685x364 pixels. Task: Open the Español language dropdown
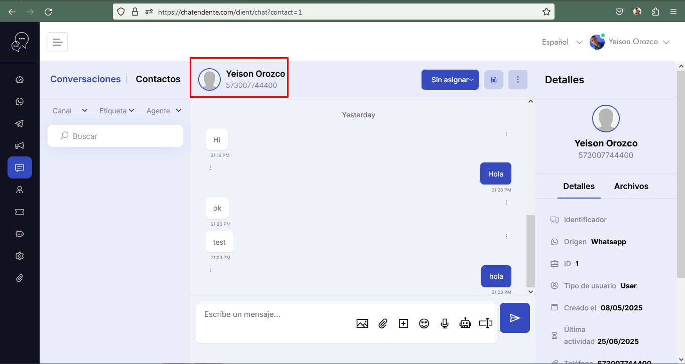click(562, 42)
